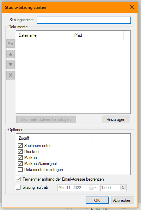The image size is (141, 210).
Task: Click the Pfad column header
Action: pyautogui.click(x=98, y=35)
